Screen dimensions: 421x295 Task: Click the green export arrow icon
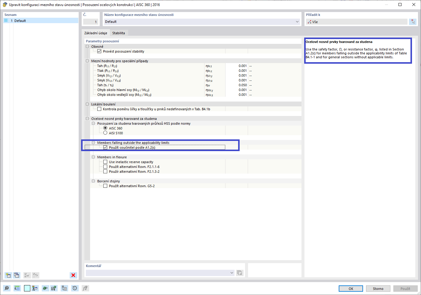[x=45, y=288]
